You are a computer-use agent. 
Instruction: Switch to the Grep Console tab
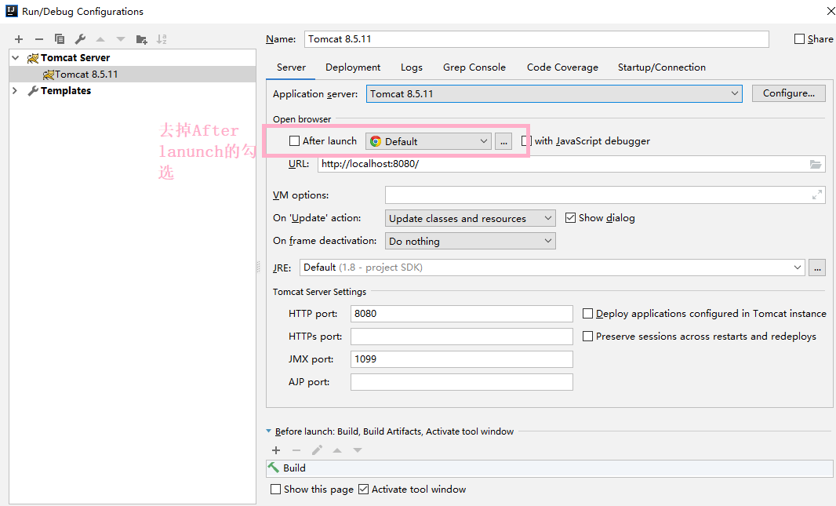(474, 67)
